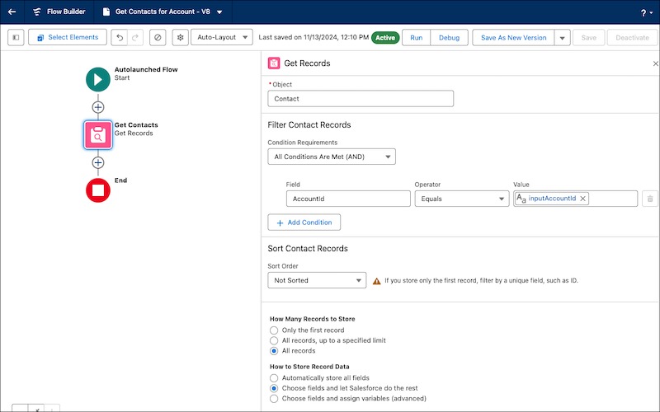
Task: Open flow settings gear icon
Action: tap(180, 37)
